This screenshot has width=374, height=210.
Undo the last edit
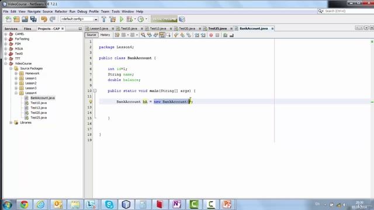pyautogui.click(x=44, y=19)
